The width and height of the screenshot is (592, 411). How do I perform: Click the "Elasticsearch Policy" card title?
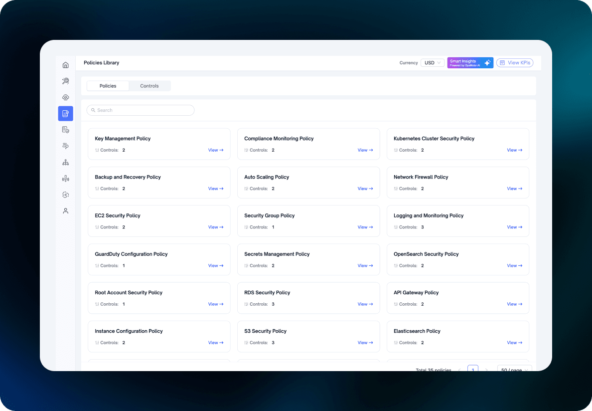[x=417, y=331]
